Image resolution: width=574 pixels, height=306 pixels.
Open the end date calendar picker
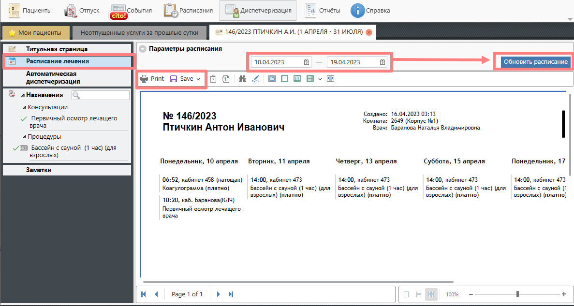(383, 62)
